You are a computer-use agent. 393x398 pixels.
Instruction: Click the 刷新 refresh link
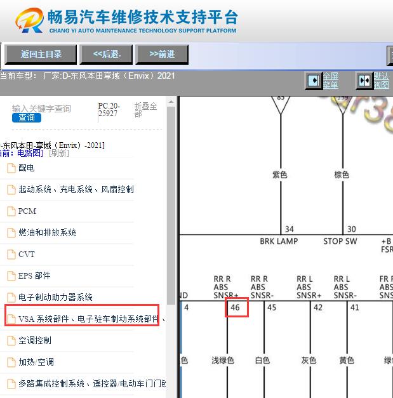(59, 153)
